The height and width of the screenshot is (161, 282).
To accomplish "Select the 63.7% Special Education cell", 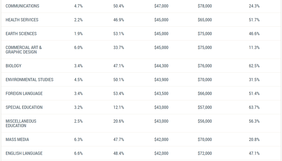I will coord(254,107).
